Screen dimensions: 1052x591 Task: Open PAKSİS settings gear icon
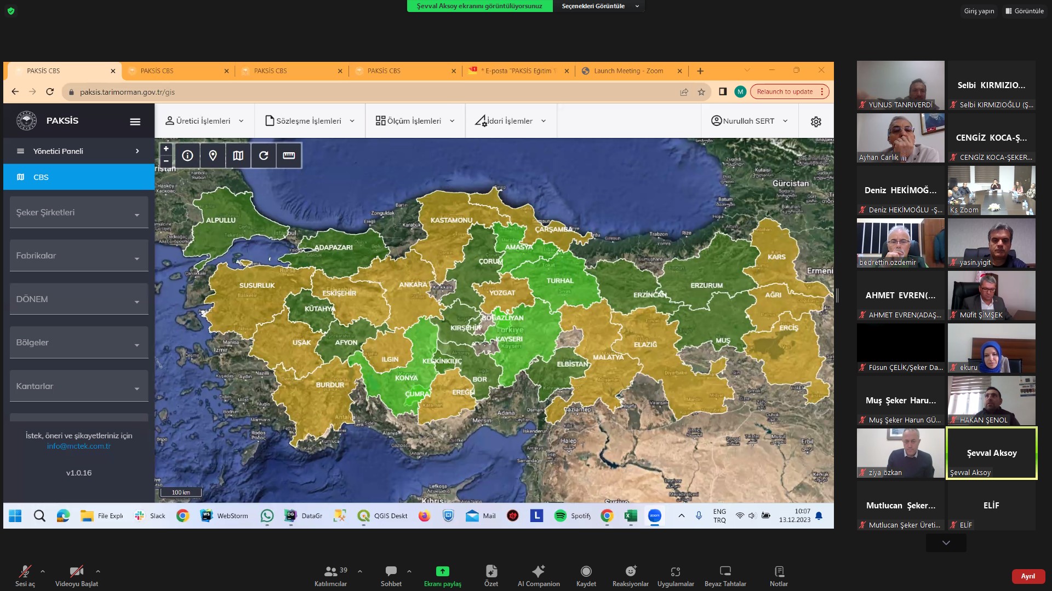click(816, 121)
